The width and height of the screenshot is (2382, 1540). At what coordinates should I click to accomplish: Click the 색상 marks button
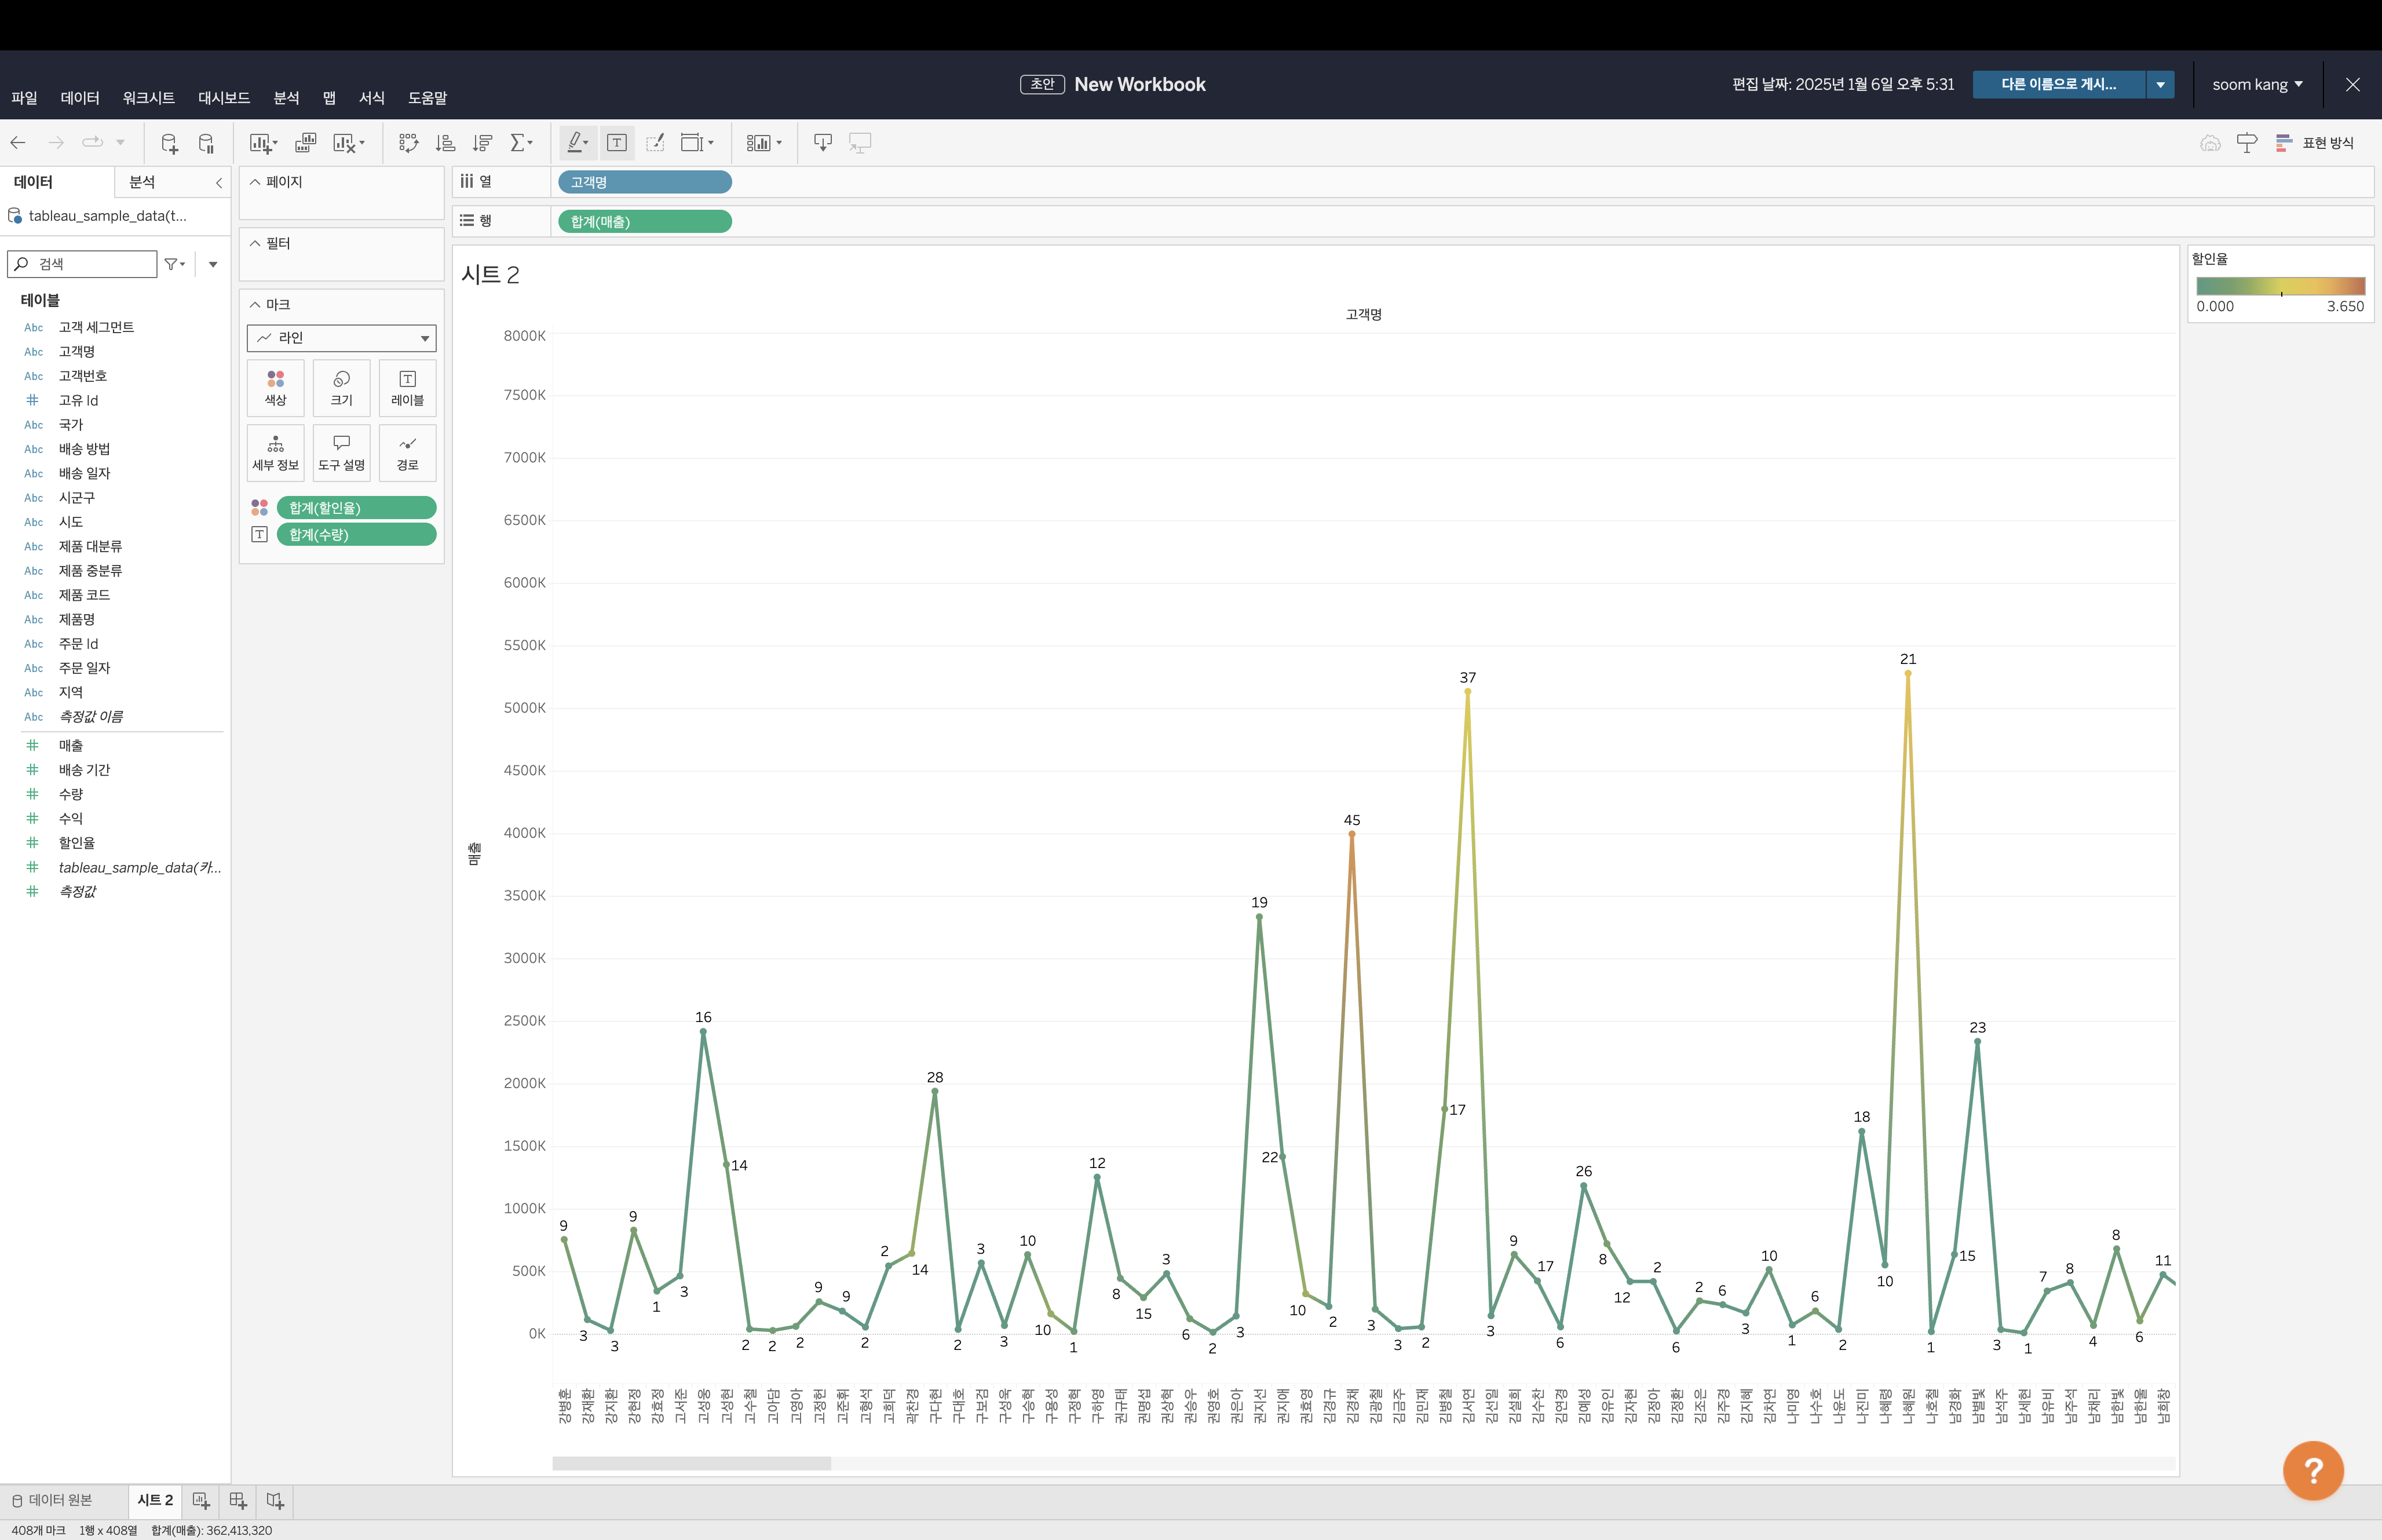click(276, 388)
